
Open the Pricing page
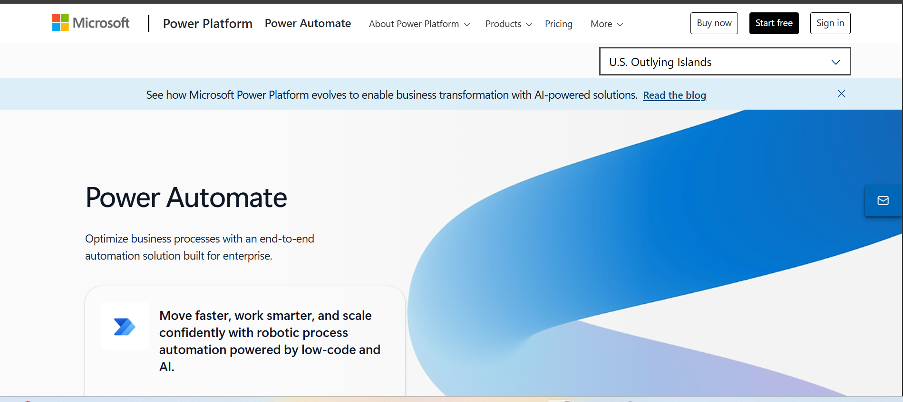559,24
